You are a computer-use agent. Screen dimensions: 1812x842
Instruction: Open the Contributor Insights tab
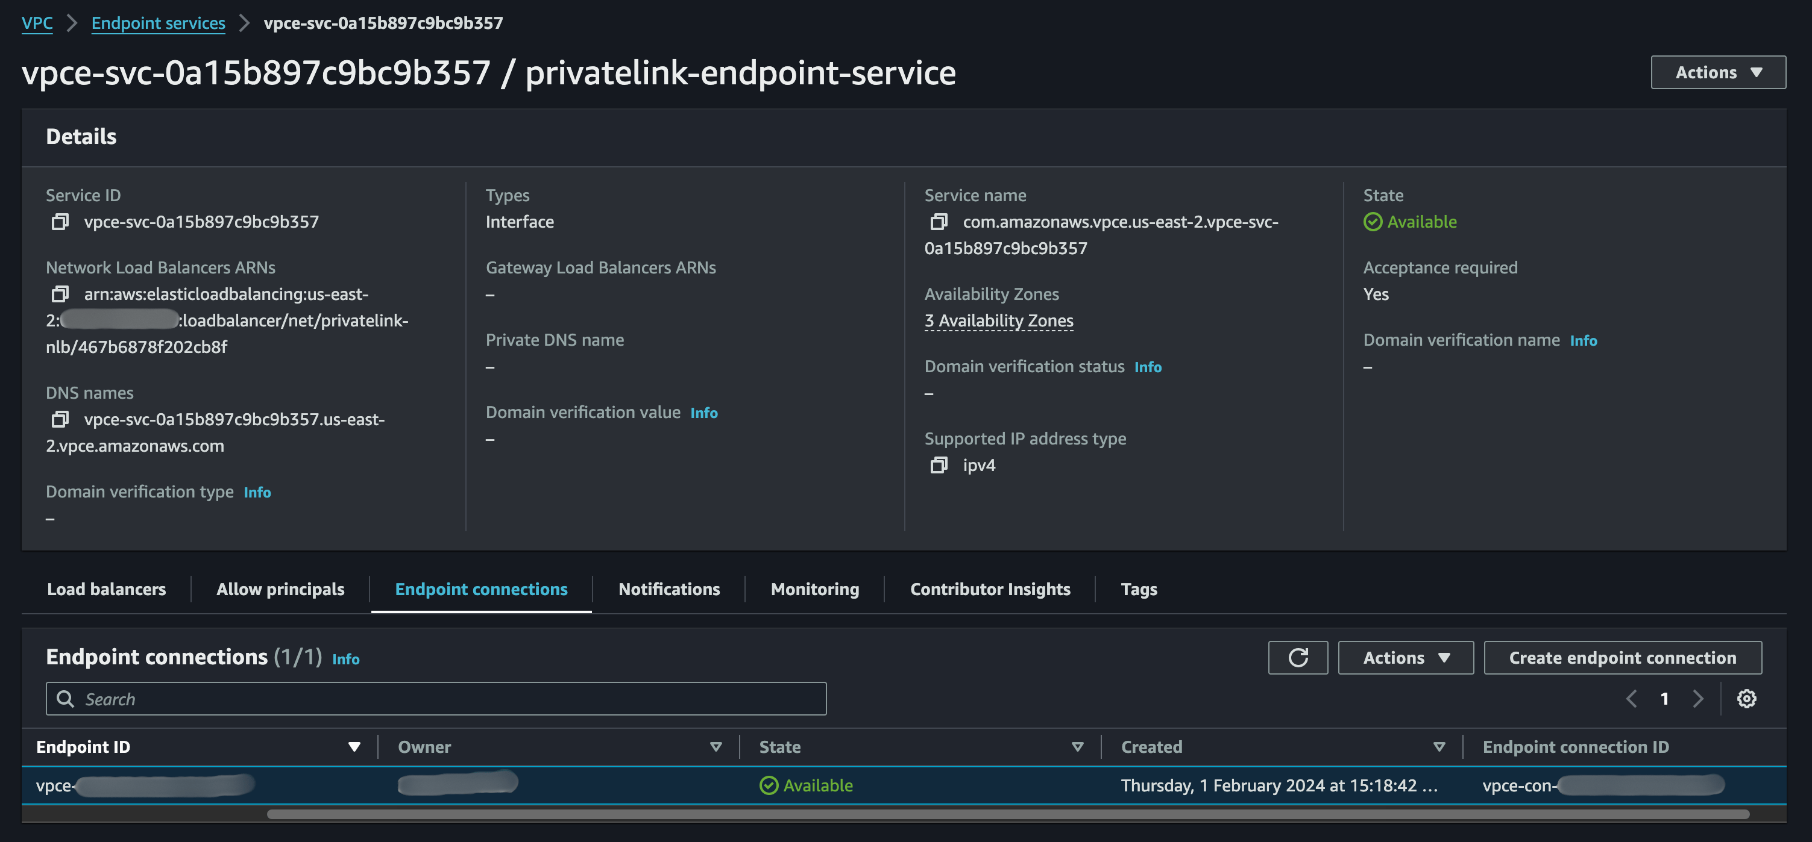(x=990, y=589)
